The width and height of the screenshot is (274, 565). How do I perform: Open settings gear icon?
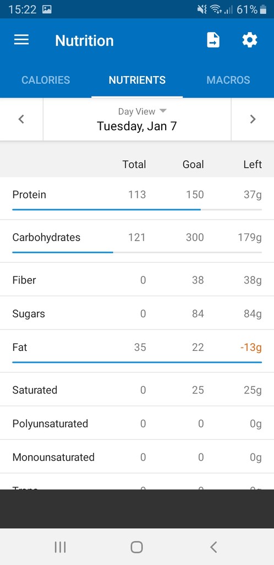pos(250,40)
